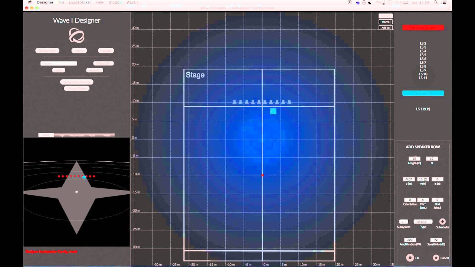Switch to Front view tab
Viewport: 475px width, 267px height.
(x=46, y=135)
